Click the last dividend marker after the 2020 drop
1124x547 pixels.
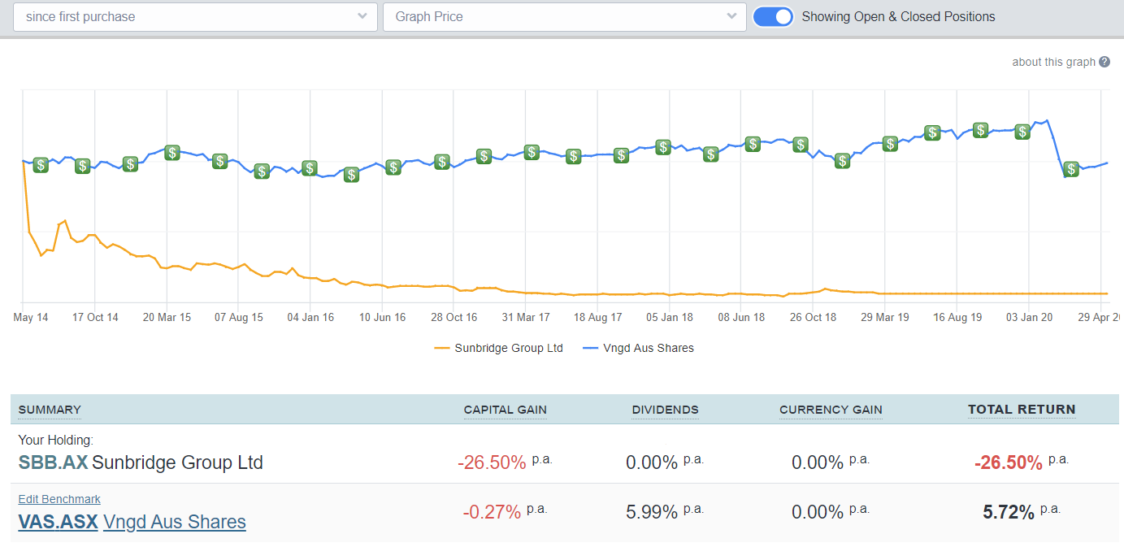(1072, 169)
